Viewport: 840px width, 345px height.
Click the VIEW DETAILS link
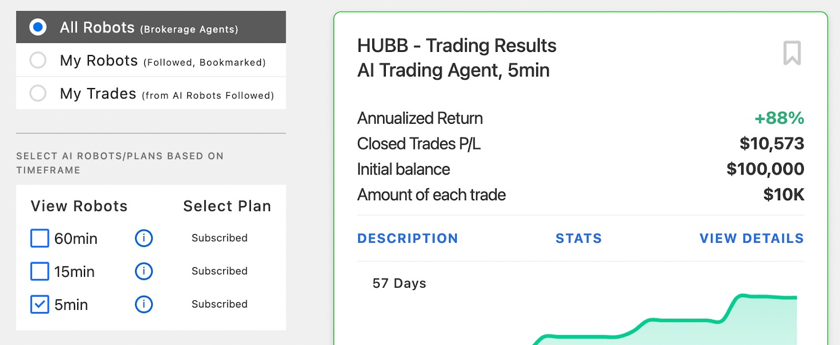(751, 239)
